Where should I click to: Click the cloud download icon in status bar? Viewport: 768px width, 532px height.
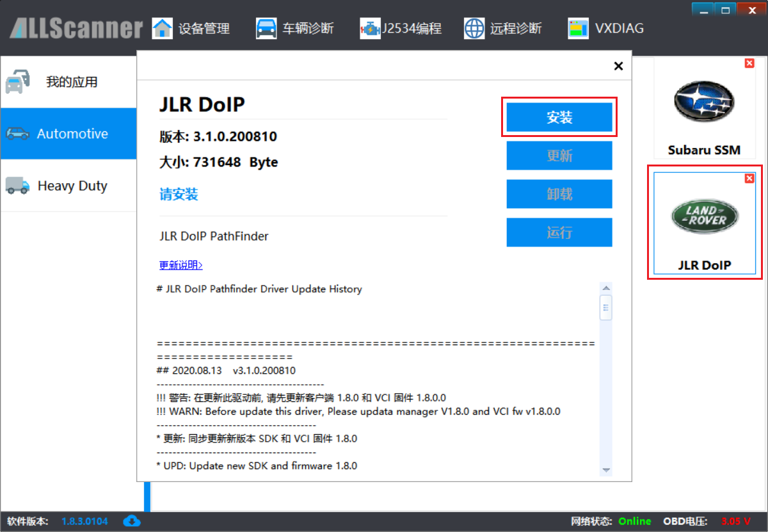coord(132,521)
